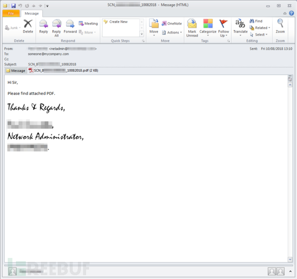Open Tags dialog launcher

click(x=229, y=41)
